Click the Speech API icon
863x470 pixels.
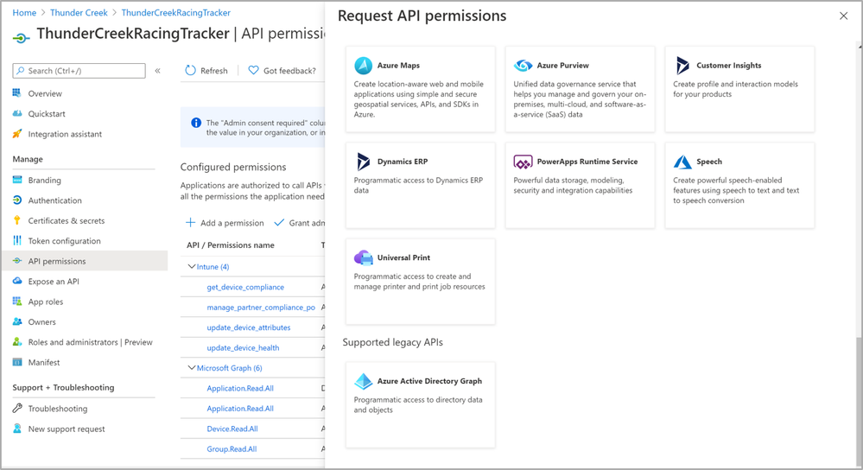(682, 162)
